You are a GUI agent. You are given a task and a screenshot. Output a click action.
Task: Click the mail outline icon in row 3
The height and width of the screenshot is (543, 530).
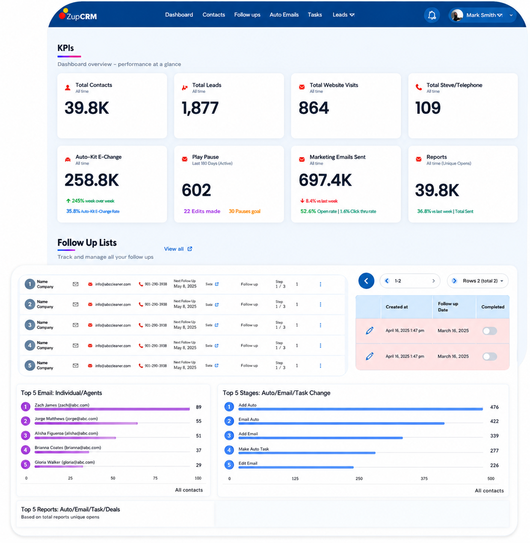[x=75, y=325]
